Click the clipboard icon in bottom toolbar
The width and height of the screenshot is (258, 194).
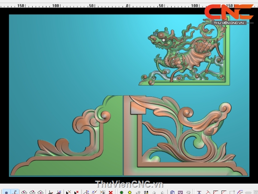(172, 192)
